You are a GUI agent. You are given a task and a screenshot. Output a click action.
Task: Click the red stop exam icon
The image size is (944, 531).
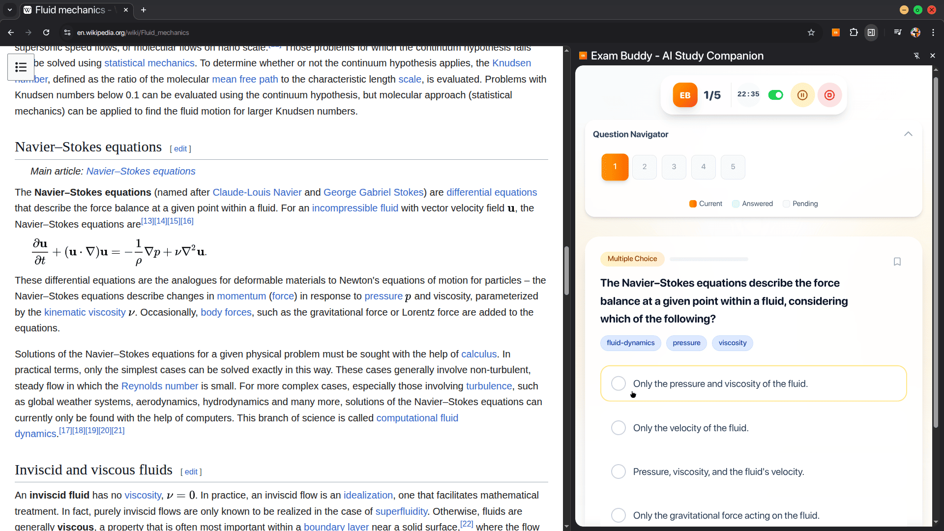829,95
